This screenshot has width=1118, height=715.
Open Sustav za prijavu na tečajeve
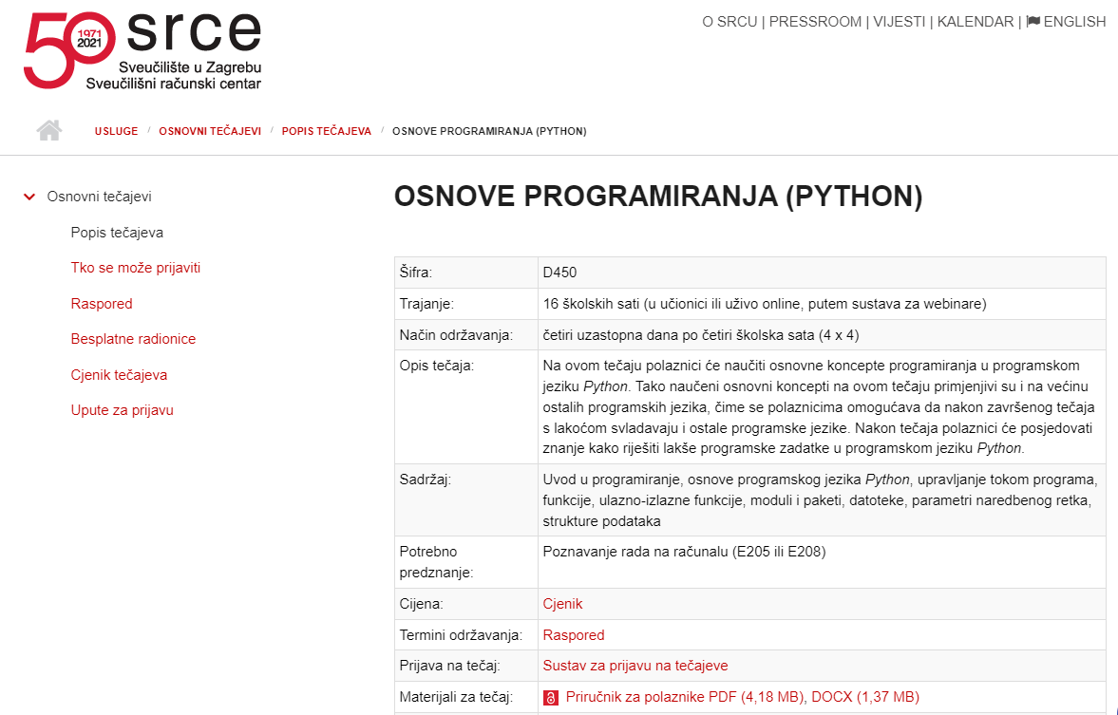[x=635, y=666]
